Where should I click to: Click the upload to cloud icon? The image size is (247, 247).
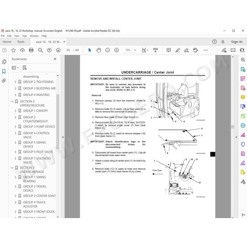[22, 50]
